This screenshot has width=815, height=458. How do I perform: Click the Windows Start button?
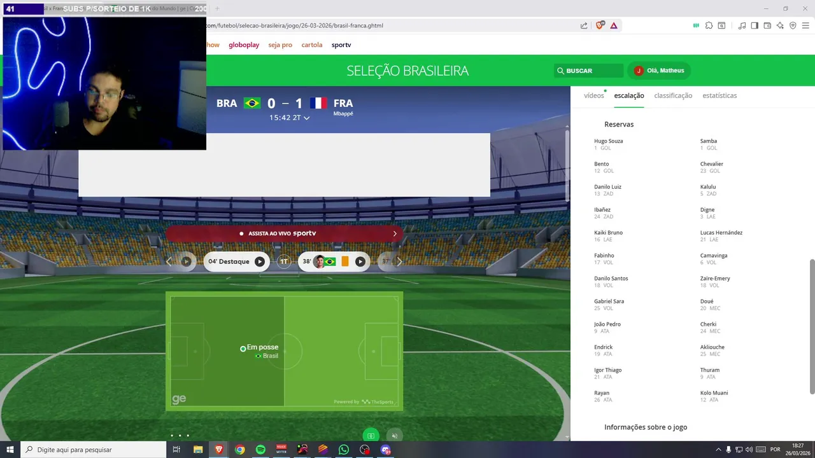coord(10,450)
